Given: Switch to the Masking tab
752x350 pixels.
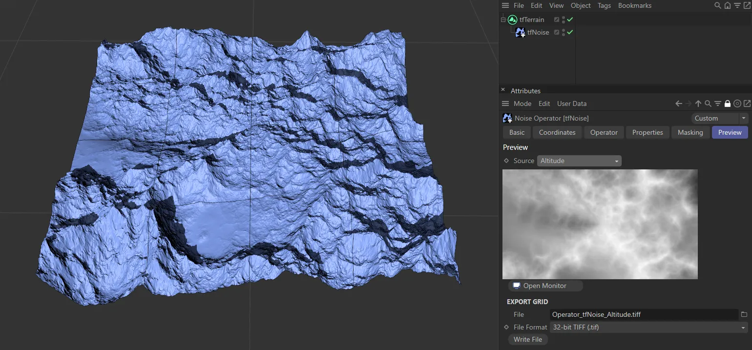Looking at the screenshot, I should [690, 132].
